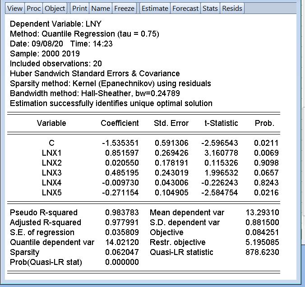
Task: Click the 'Quasi-LR statistic' label
Action: (181, 252)
